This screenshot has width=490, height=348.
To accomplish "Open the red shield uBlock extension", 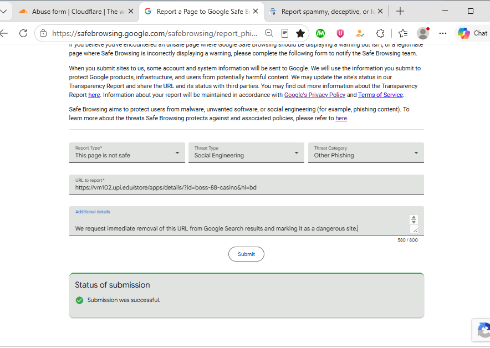I will pyautogui.click(x=340, y=33).
